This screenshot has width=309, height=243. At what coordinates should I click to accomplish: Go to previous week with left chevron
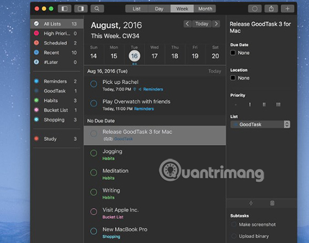(x=187, y=24)
